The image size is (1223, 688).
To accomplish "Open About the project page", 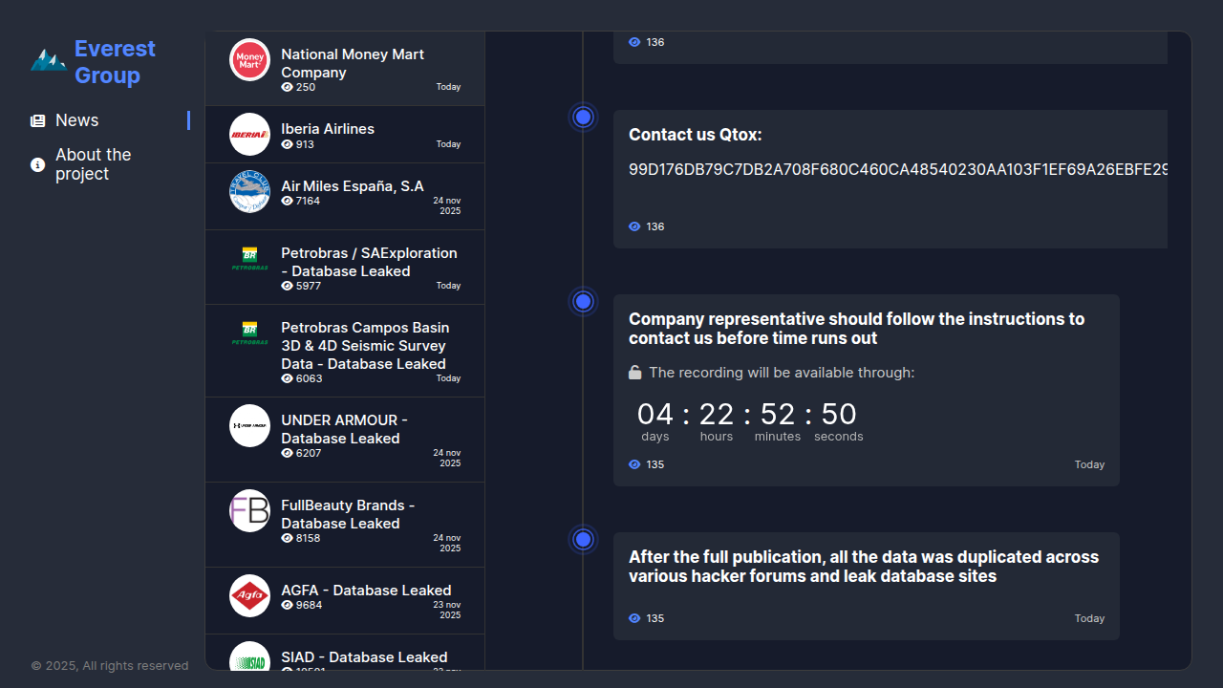I will coord(93,164).
